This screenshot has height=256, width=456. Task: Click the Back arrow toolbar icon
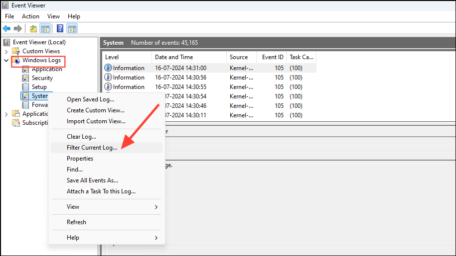[6, 28]
